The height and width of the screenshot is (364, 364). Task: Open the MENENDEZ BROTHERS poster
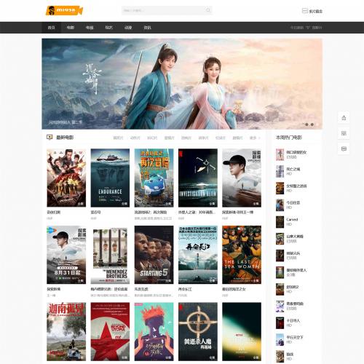click(x=110, y=255)
